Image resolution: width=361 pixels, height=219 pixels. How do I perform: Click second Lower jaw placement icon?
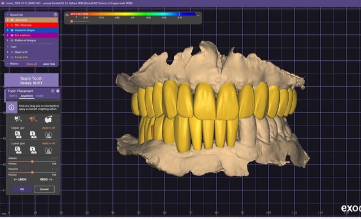(33, 150)
